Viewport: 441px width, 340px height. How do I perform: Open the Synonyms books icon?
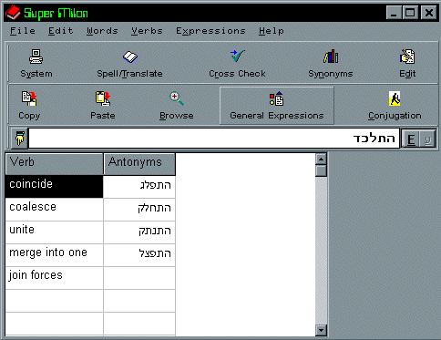pyautogui.click(x=331, y=64)
